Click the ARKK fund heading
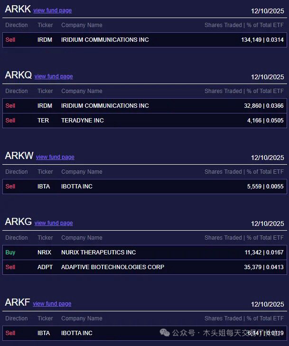The image size is (289, 346). click(x=18, y=9)
